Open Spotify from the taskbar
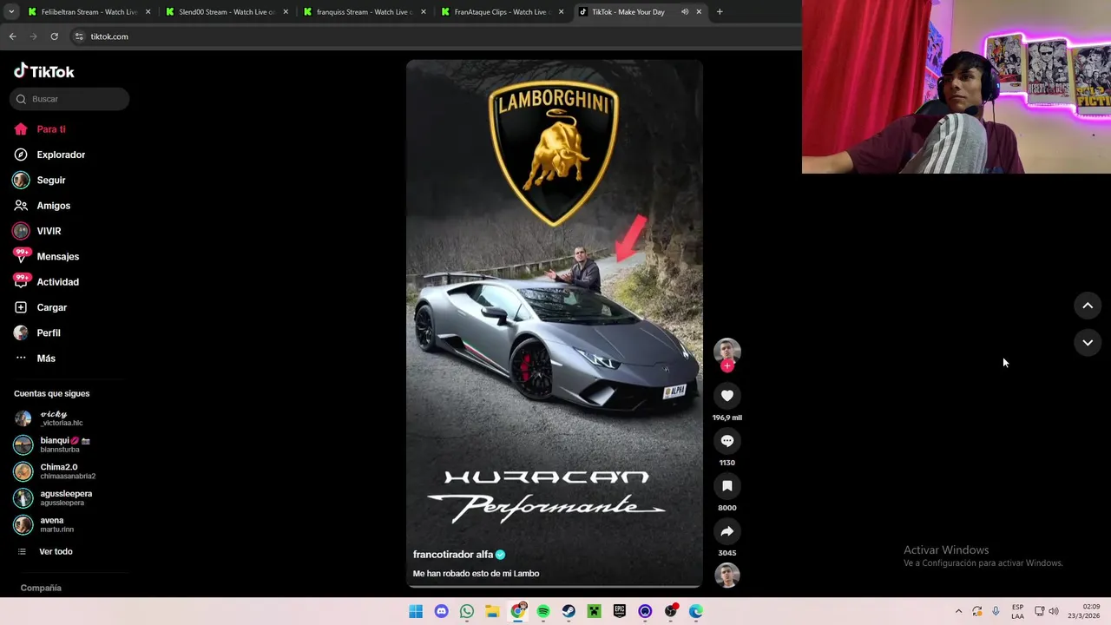1111x625 pixels. (x=543, y=611)
